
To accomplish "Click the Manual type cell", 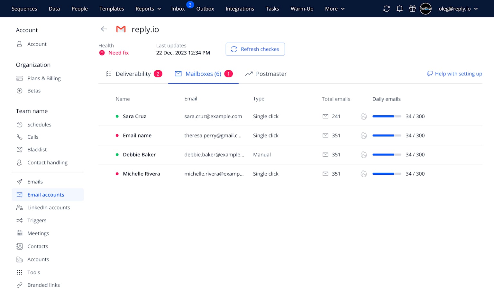I will tap(262, 155).
